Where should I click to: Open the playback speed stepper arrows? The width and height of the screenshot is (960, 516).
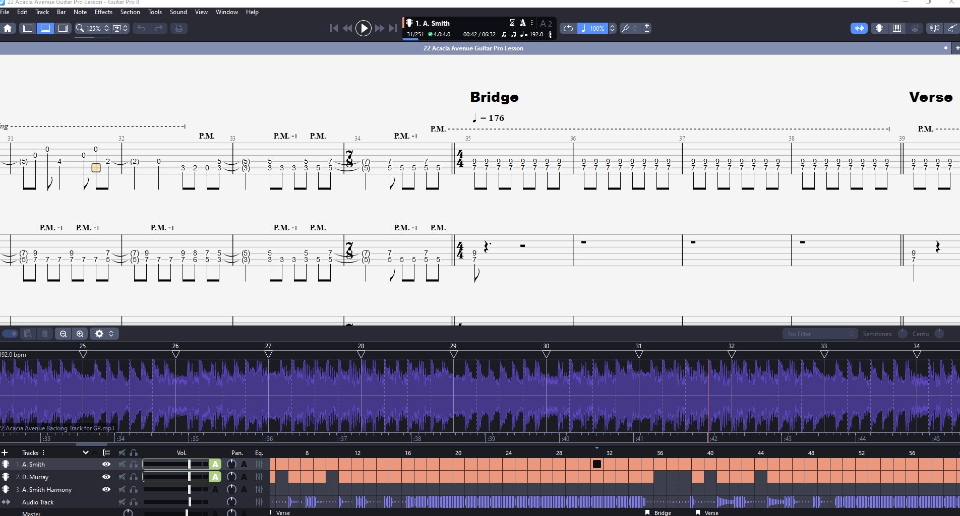coord(612,28)
